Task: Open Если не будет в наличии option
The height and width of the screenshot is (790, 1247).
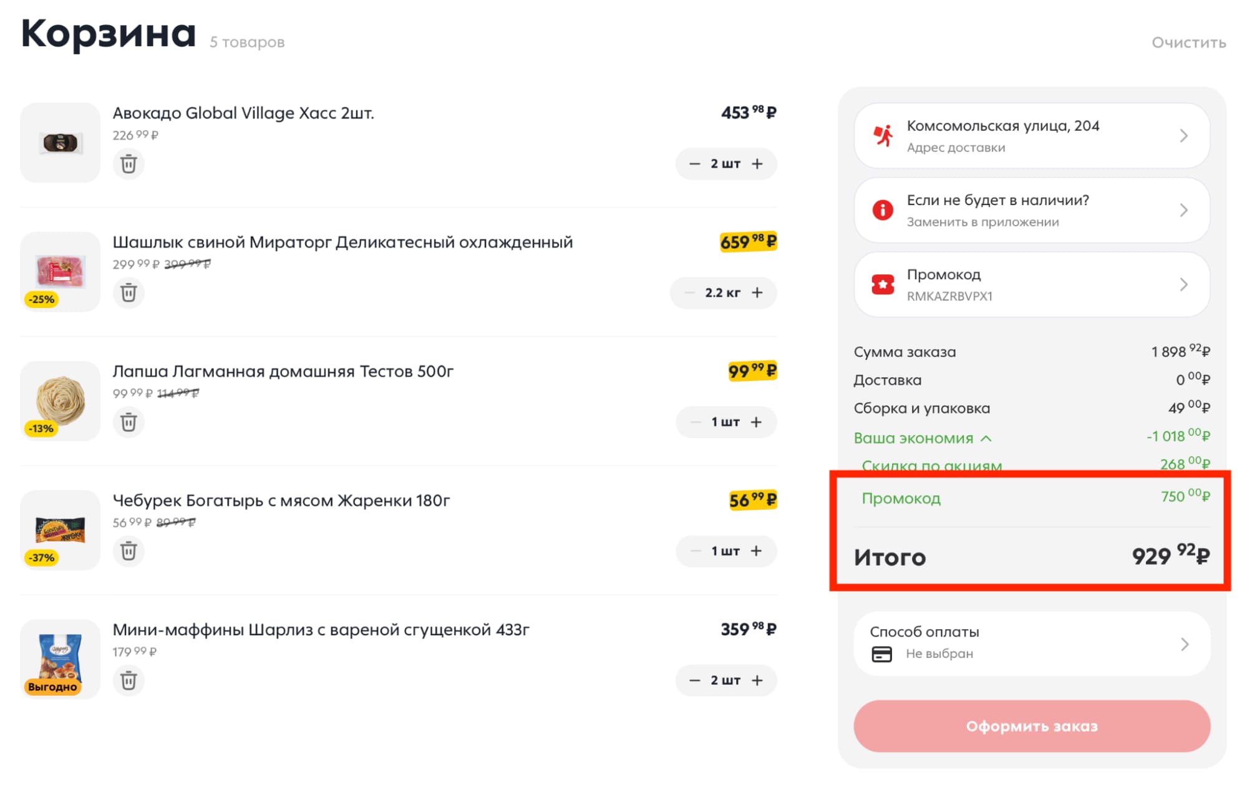Action: (1032, 210)
